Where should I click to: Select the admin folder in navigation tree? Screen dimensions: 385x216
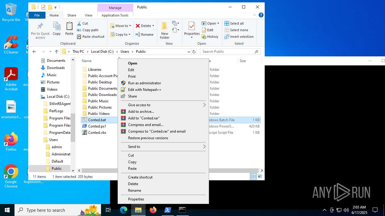tap(57, 147)
